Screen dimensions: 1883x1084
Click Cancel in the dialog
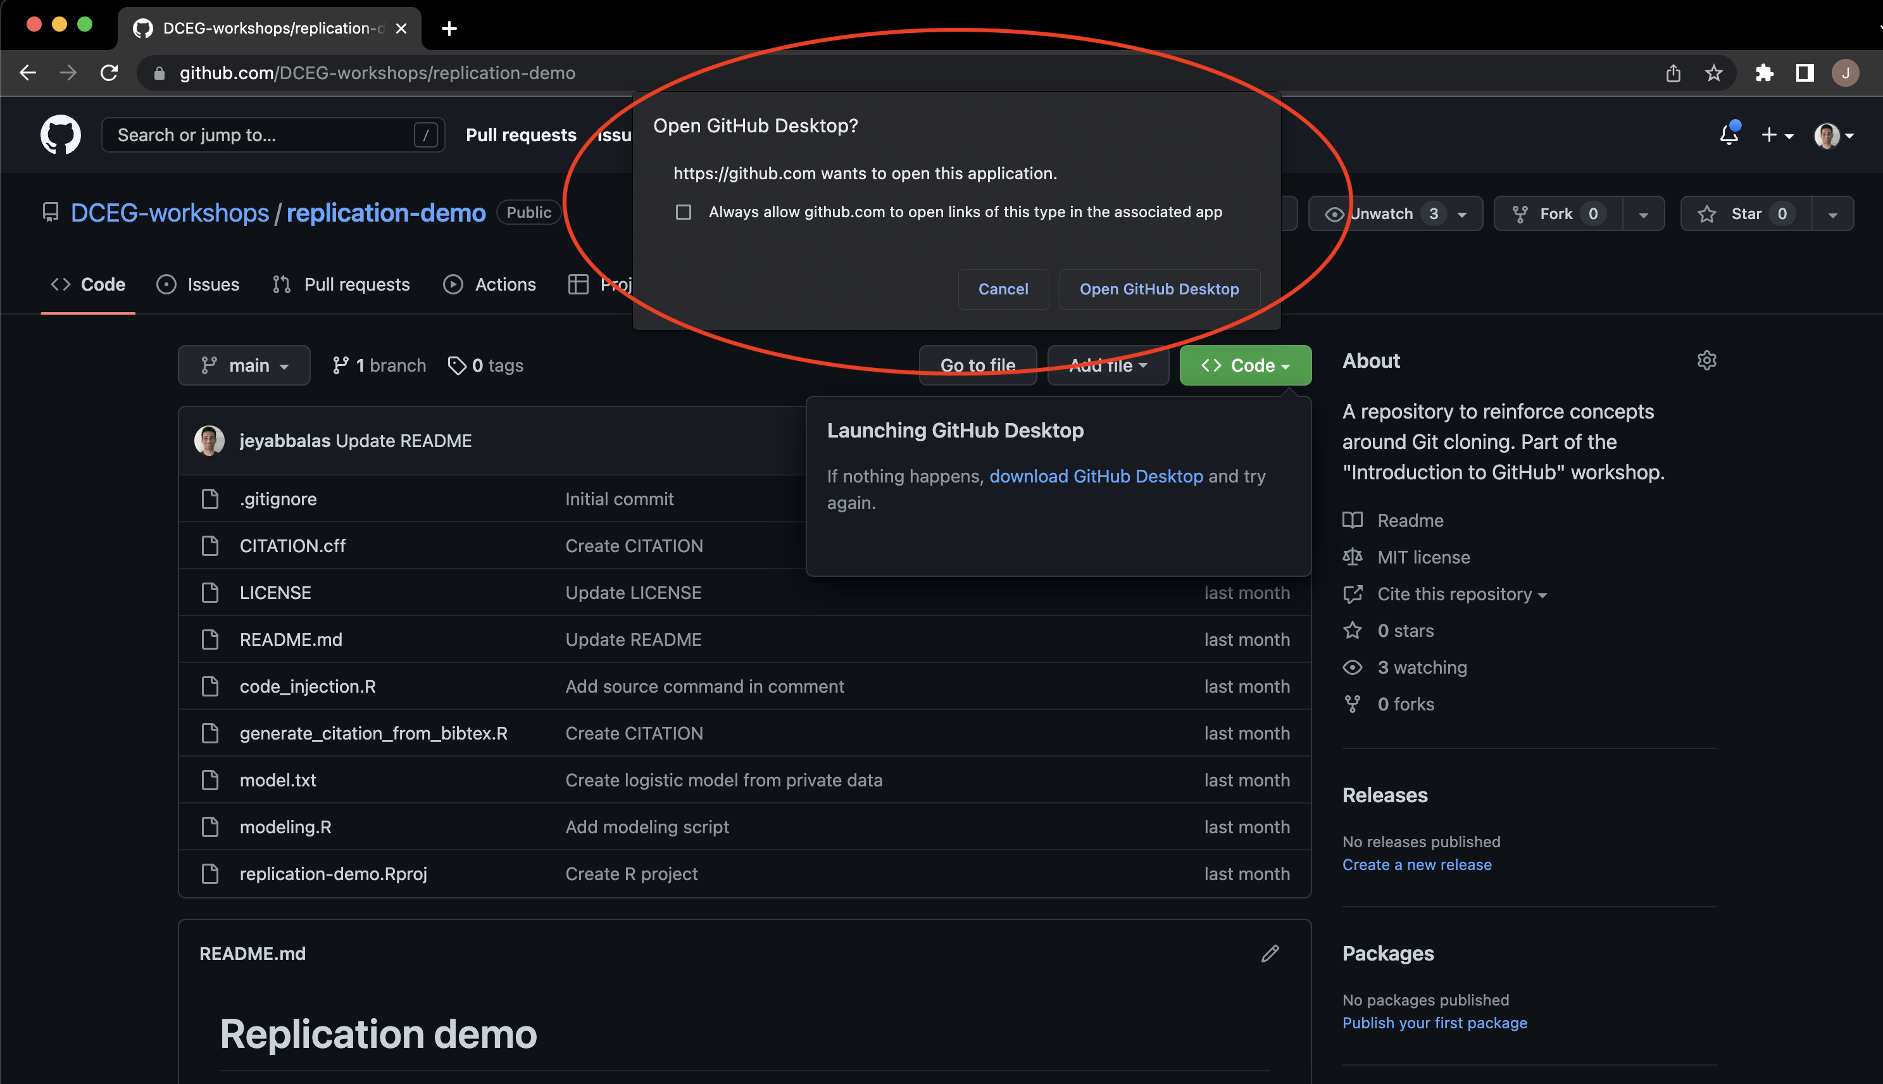pyautogui.click(x=1003, y=289)
